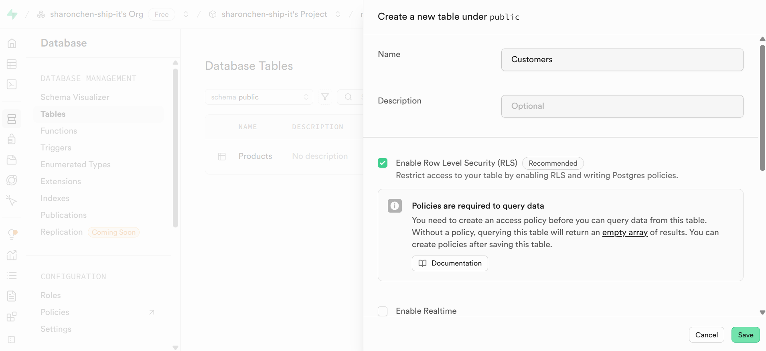
Task: Uncheck Enable Row Level Security checkbox
Action: [x=383, y=163]
